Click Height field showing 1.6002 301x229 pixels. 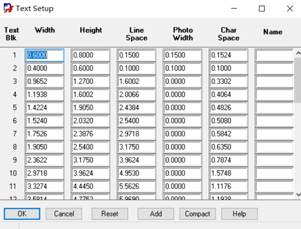point(91,95)
